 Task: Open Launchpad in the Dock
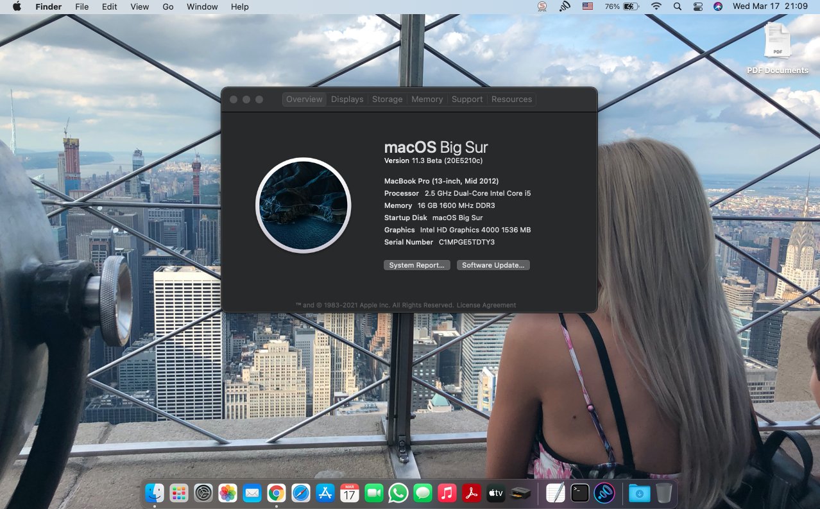pyautogui.click(x=179, y=493)
